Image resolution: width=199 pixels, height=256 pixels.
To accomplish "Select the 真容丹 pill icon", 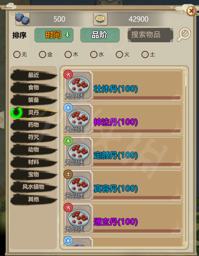I will pos(79,185).
